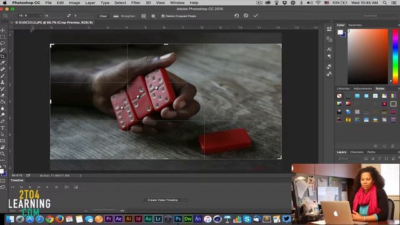Select the Eraser tool
The image size is (400, 225).
pos(2,96)
